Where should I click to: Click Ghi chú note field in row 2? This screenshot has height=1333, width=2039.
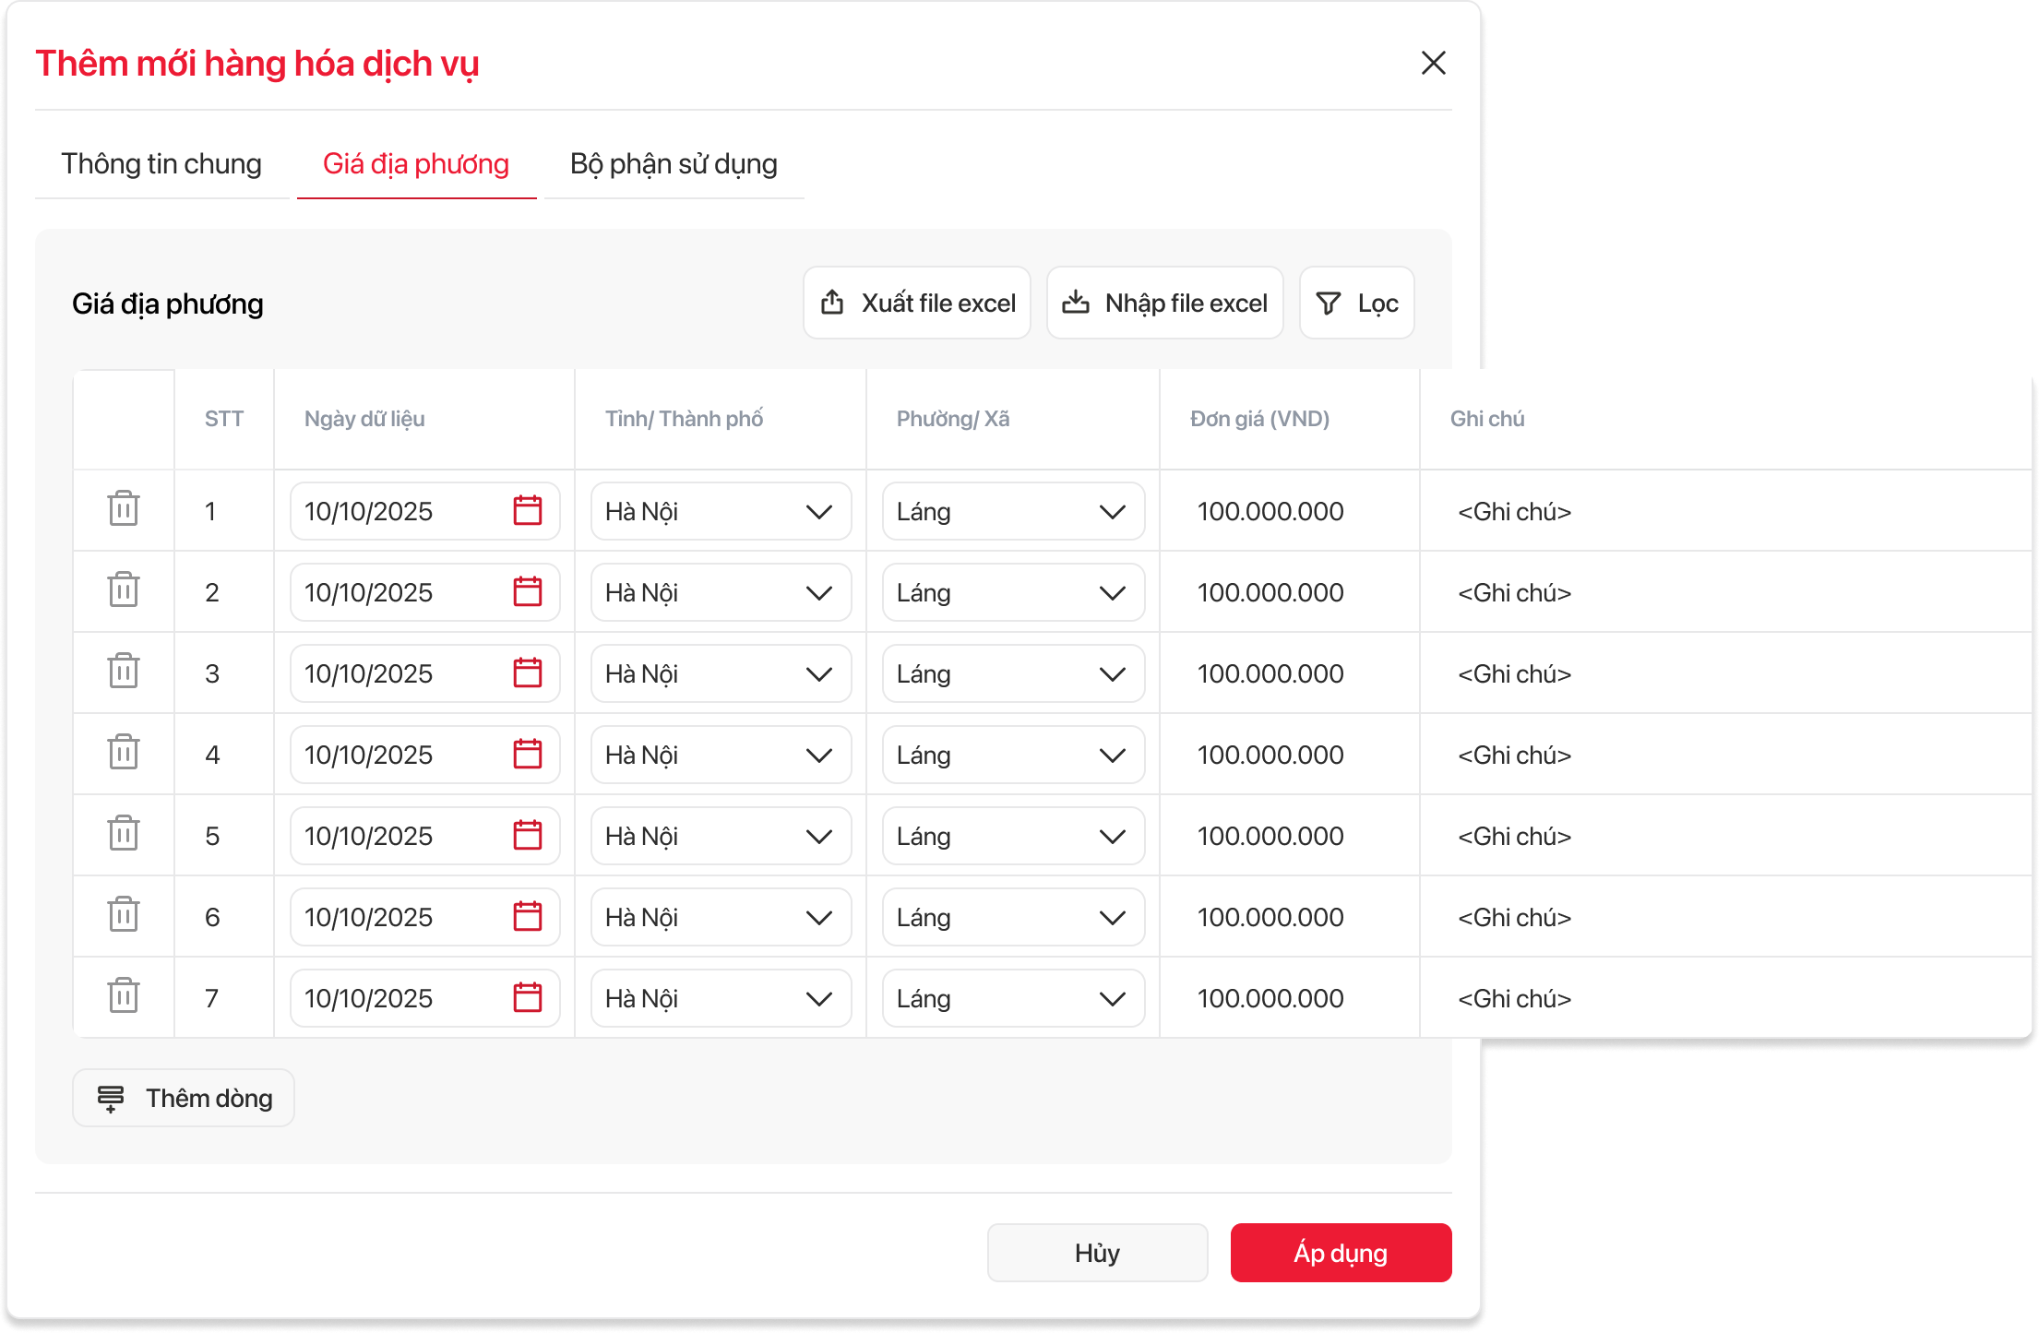pos(1514,593)
